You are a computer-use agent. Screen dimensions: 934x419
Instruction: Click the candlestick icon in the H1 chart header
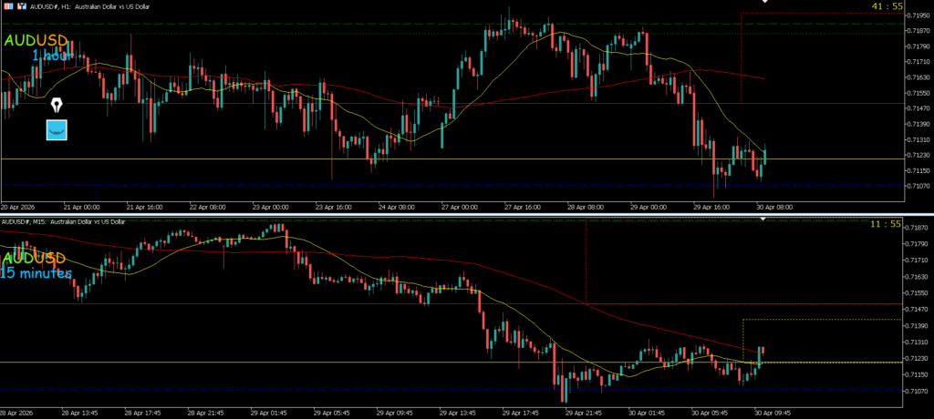point(20,5)
